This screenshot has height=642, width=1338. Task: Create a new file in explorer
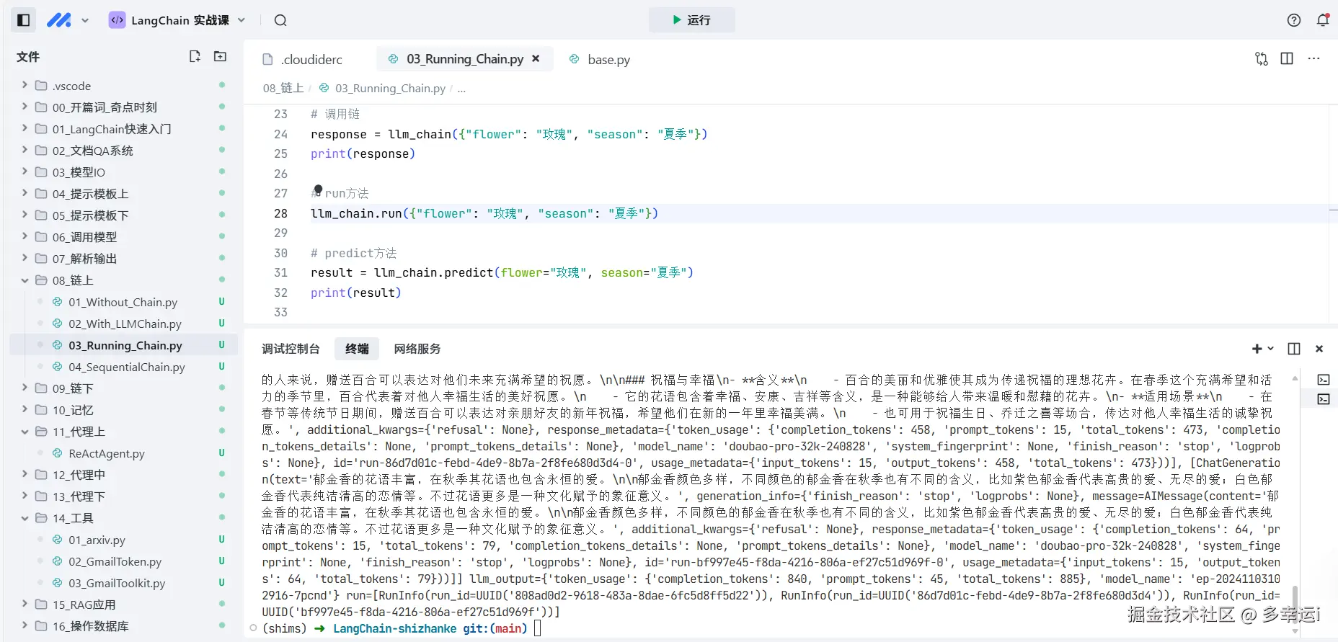click(x=195, y=56)
